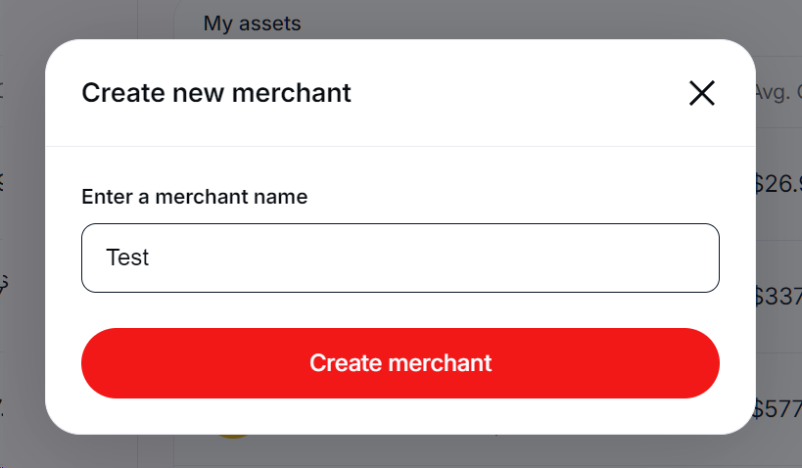Click the 'Test' text in the name field
The image size is (802, 468).
[x=127, y=257]
